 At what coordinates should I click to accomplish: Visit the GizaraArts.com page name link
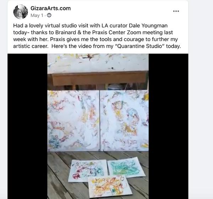point(50,8)
